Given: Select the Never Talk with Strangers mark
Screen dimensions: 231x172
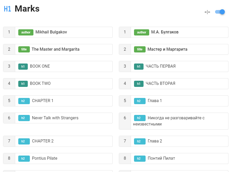Looking at the screenshot, I should pyautogui.click(x=55, y=118).
